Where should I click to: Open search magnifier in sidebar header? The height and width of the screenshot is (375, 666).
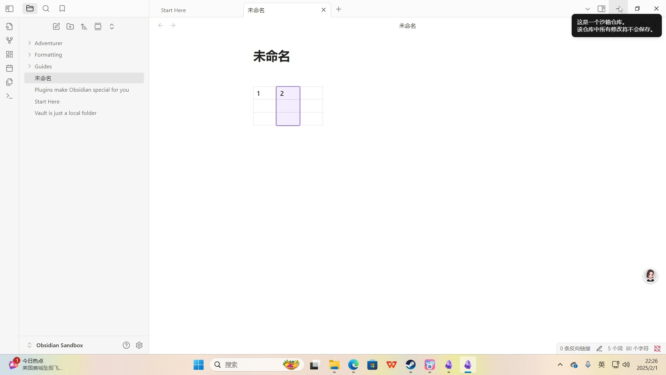tap(46, 9)
